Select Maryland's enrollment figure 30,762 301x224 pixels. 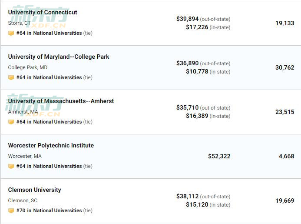(x=284, y=67)
